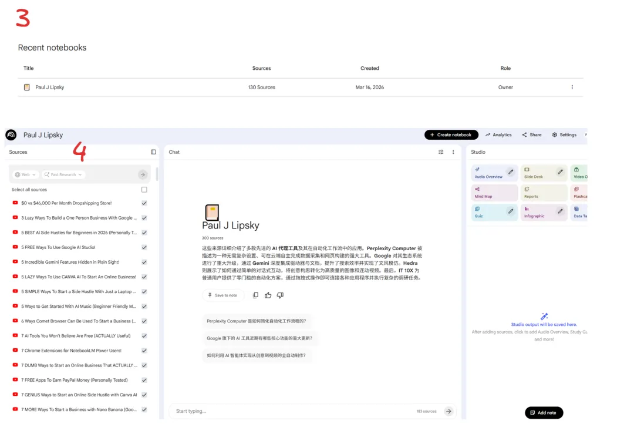Image resolution: width=634 pixels, height=434 pixels.
Task: Edit the Audio Overview customization pencil
Action: click(x=511, y=172)
